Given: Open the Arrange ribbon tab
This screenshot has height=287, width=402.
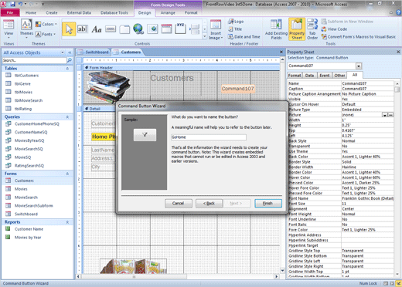Looking at the screenshot, I should [x=168, y=13].
